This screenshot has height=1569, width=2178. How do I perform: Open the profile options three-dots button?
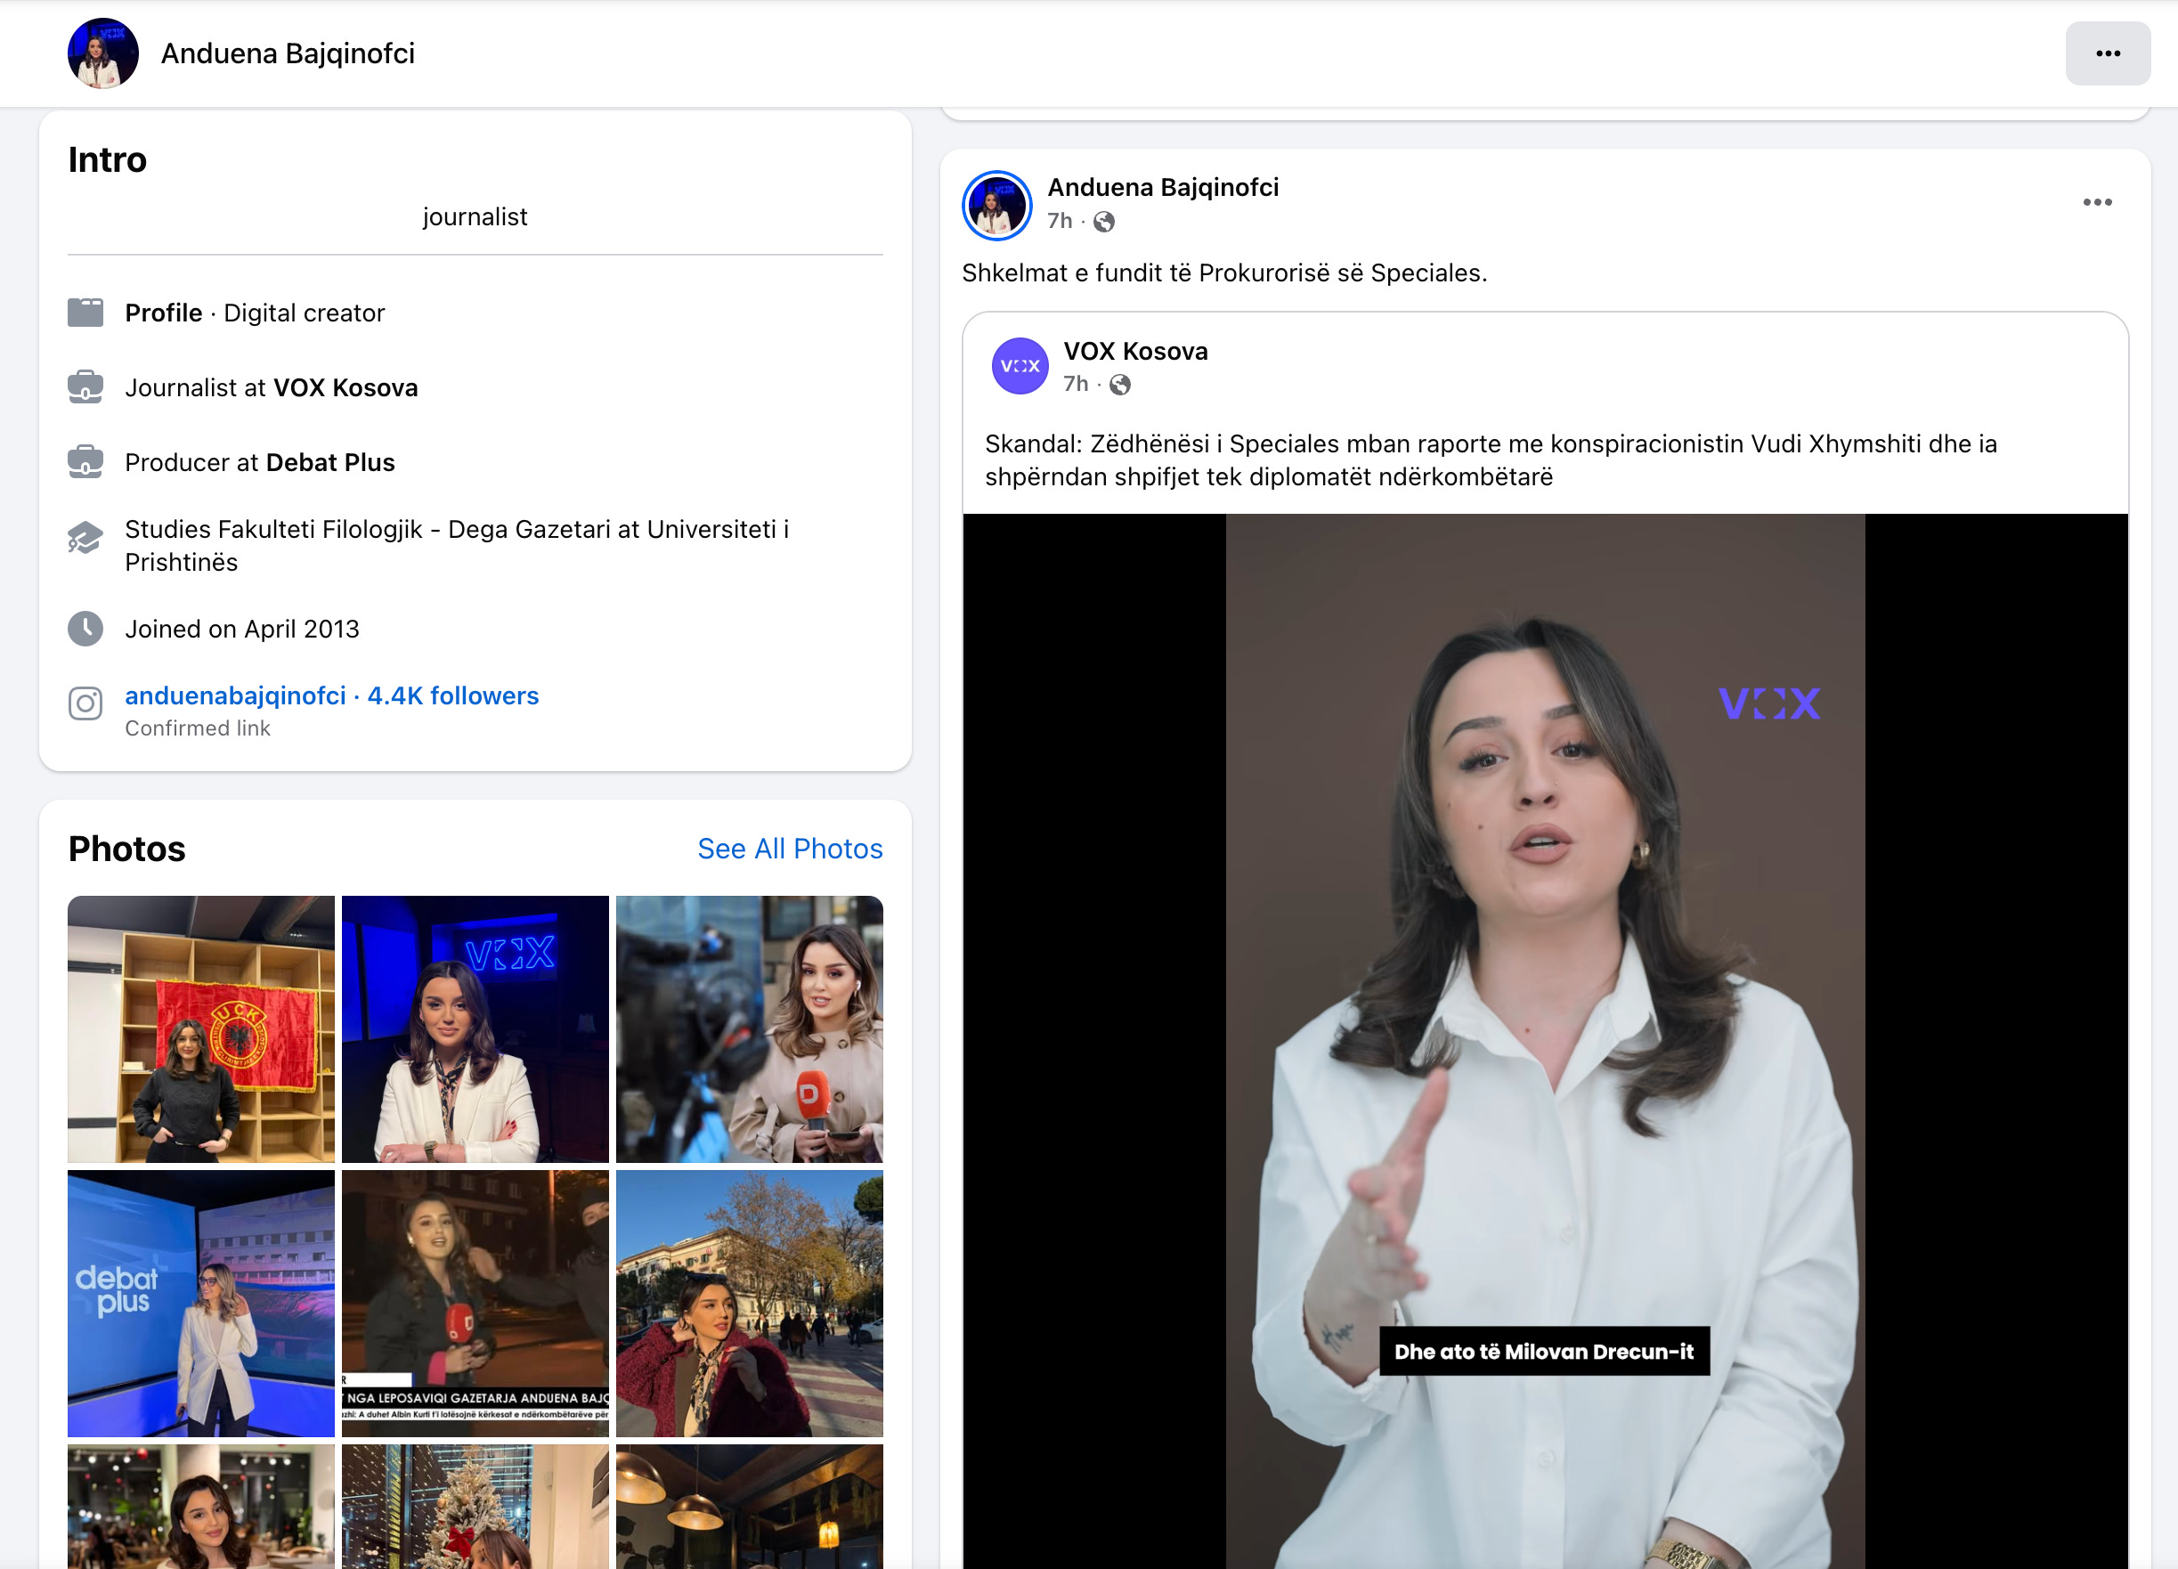(2107, 53)
